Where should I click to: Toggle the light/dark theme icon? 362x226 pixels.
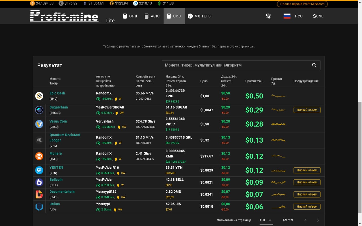(x=268, y=16)
